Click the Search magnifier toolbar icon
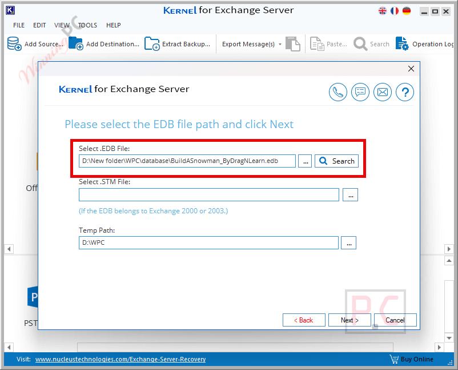Image resolution: width=458 pixels, height=370 pixels. pyautogui.click(x=360, y=44)
